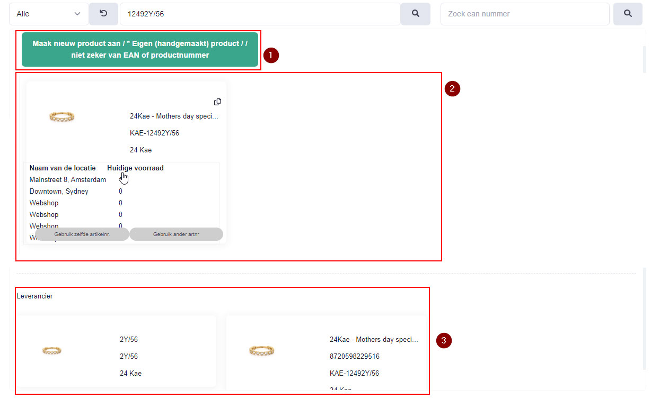Click the reset arrow icon beside Alle
651x408 pixels.
click(103, 14)
